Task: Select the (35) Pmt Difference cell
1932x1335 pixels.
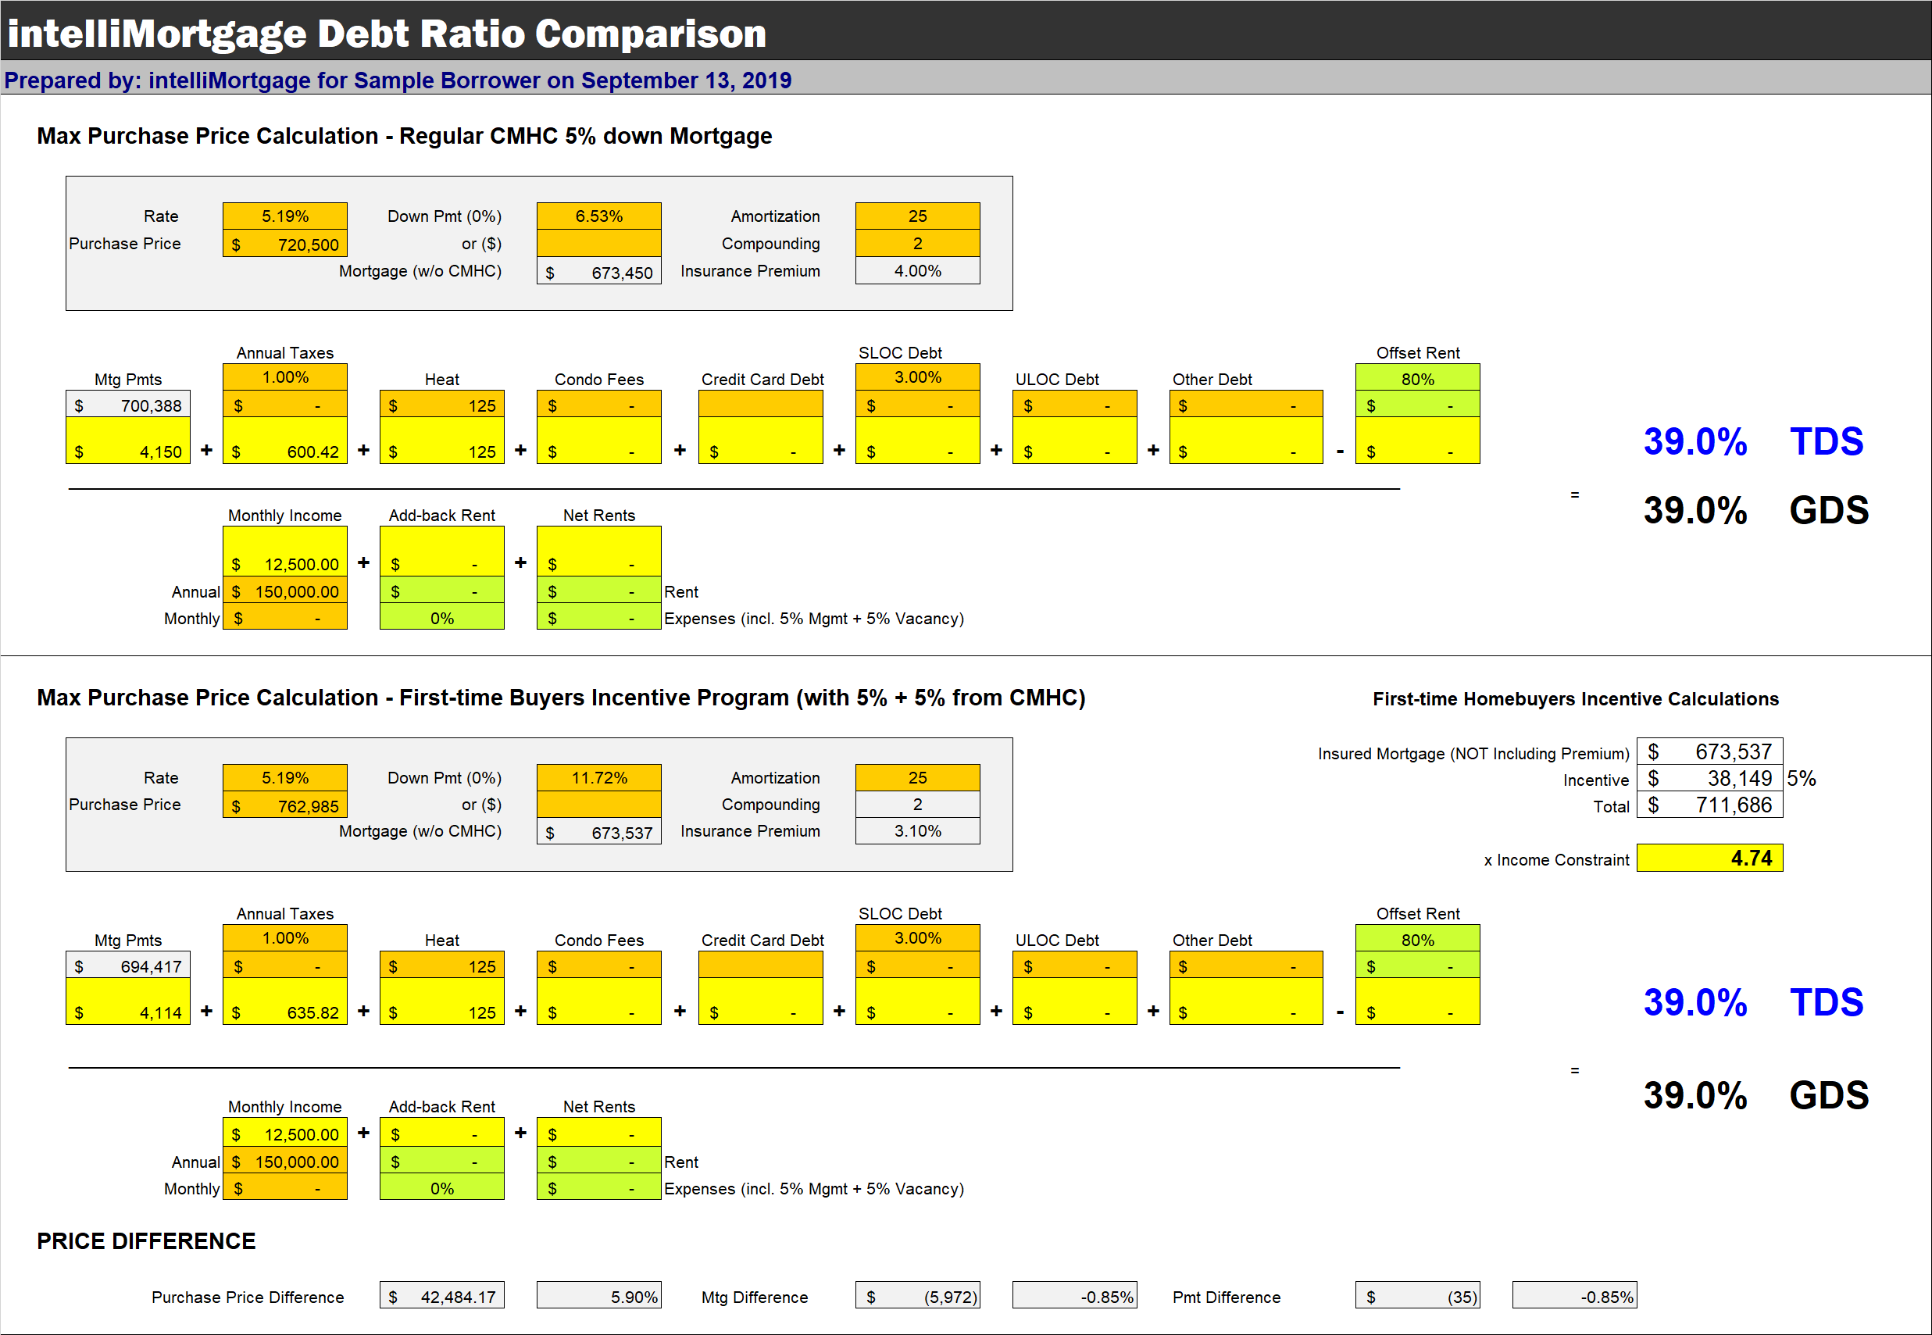Action: click(x=1418, y=1296)
